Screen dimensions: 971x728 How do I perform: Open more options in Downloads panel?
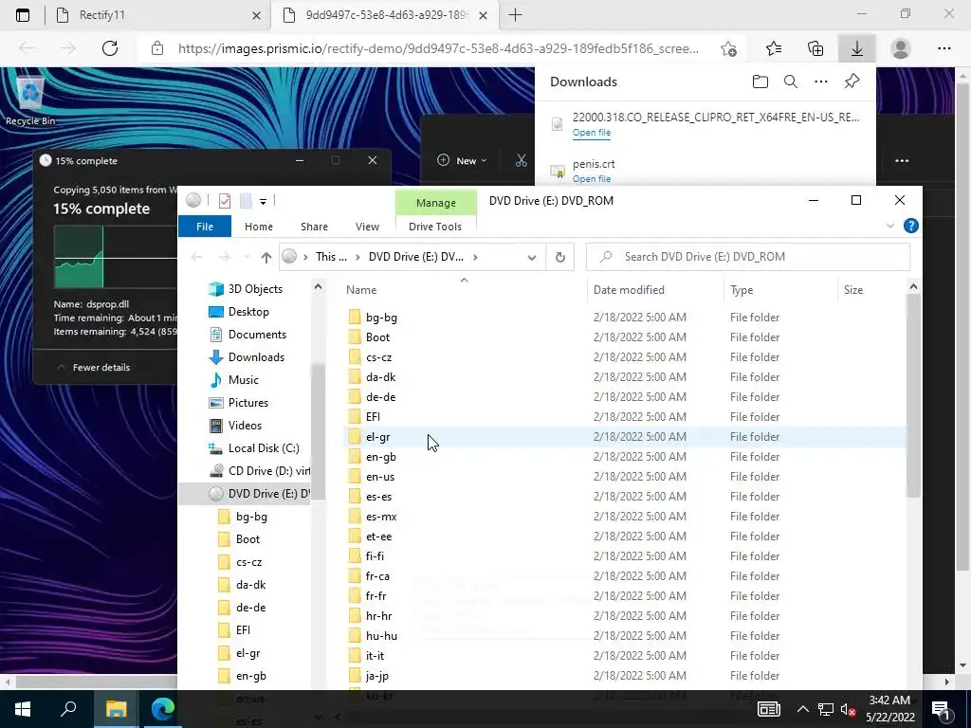pyautogui.click(x=821, y=82)
